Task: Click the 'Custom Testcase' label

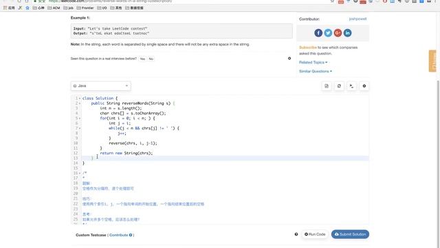Action: (91, 235)
